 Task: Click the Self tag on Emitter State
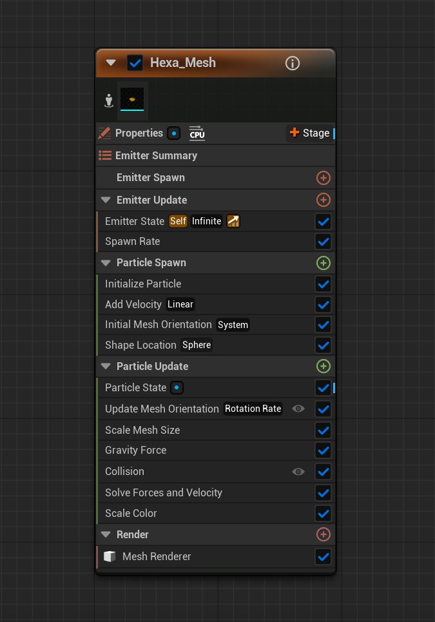[x=178, y=221]
